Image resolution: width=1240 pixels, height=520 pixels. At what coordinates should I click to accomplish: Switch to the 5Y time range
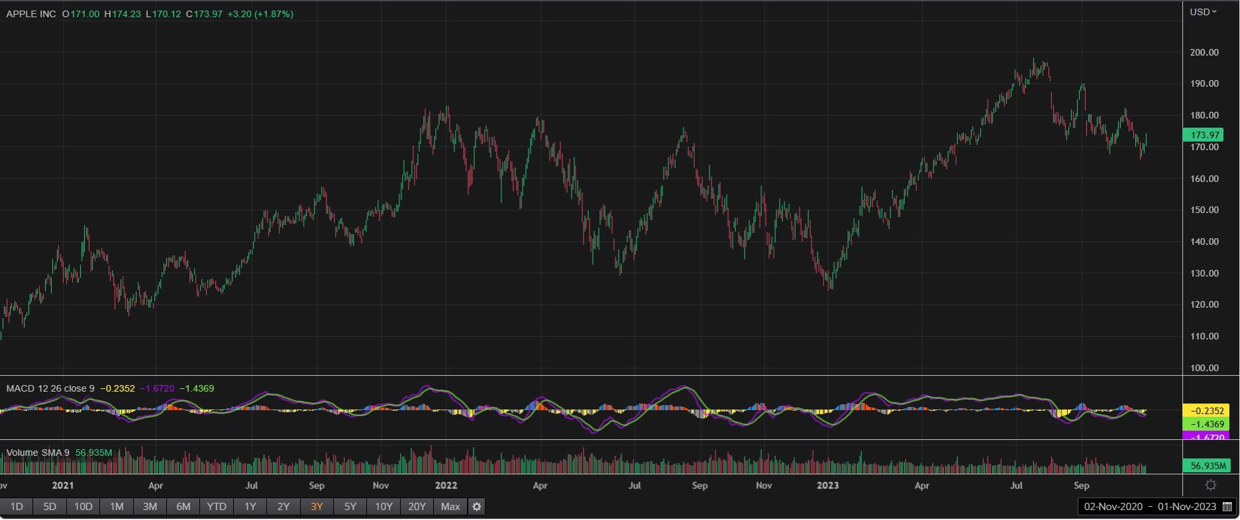[350, 507]
